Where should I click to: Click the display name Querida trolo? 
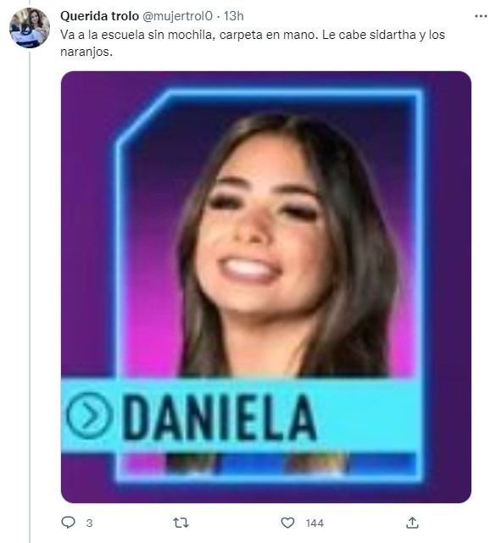click(99, 16)
